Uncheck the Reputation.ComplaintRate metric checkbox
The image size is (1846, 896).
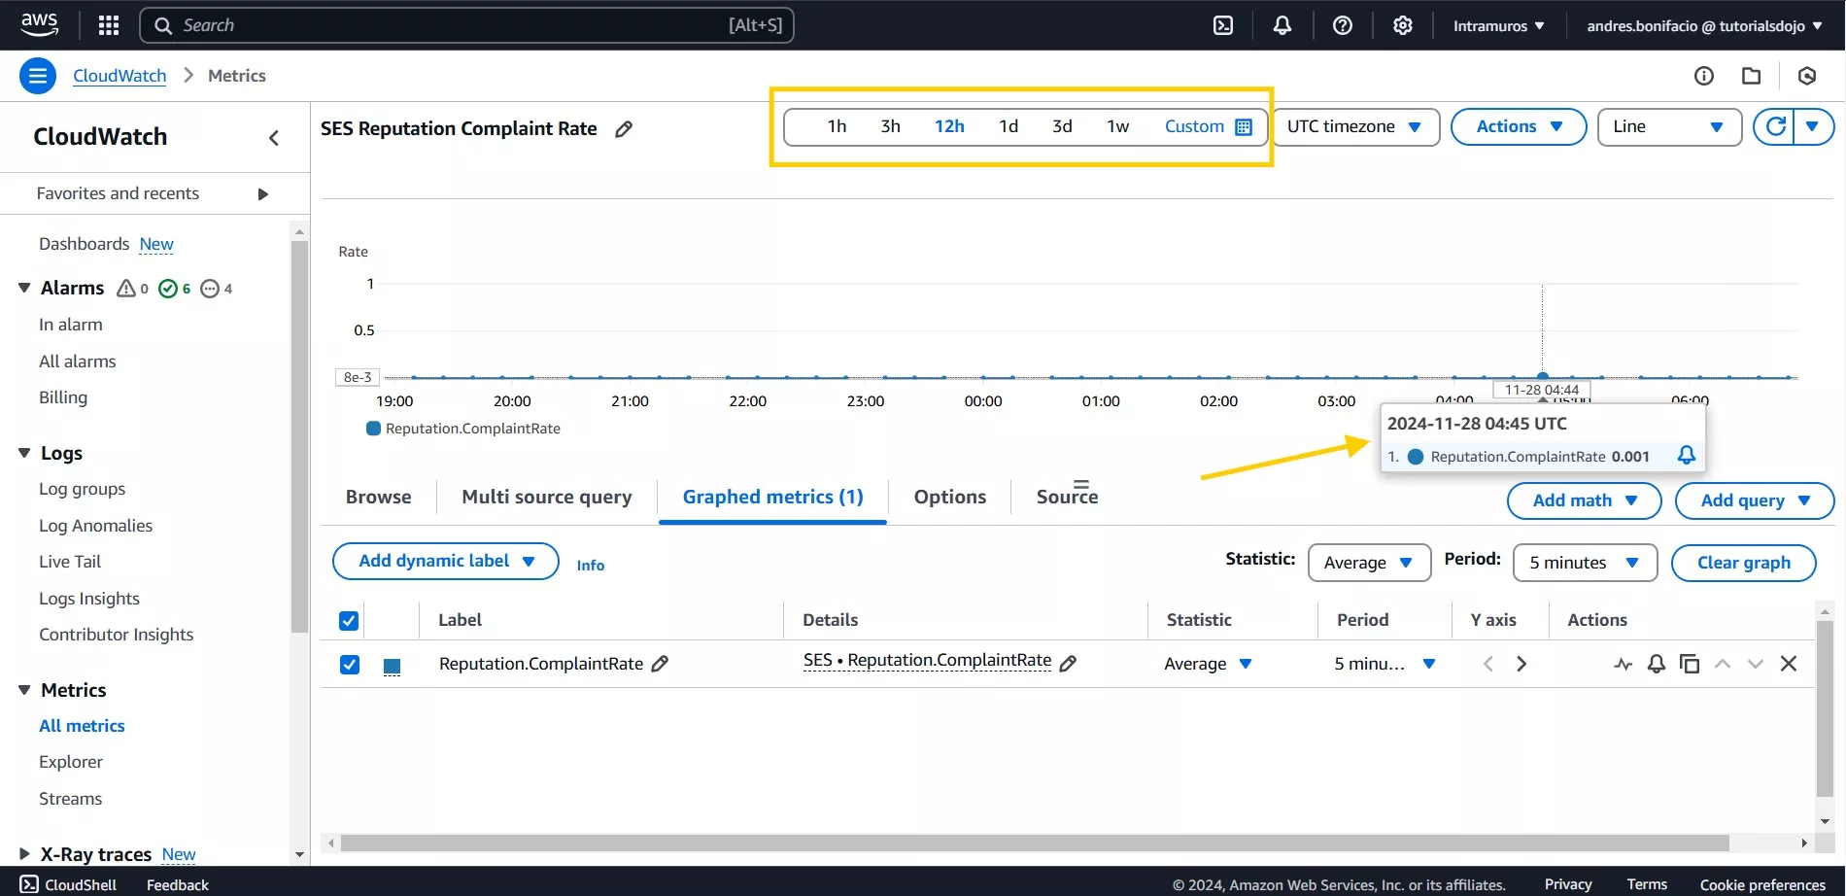point(350,665)
